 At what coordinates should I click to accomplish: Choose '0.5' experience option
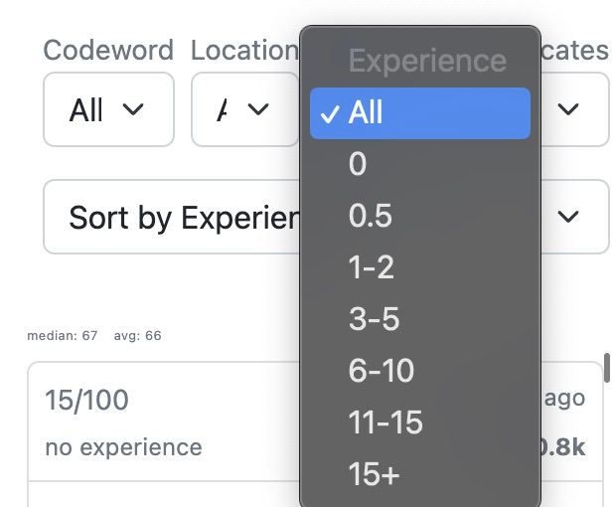tap(420, 216)
